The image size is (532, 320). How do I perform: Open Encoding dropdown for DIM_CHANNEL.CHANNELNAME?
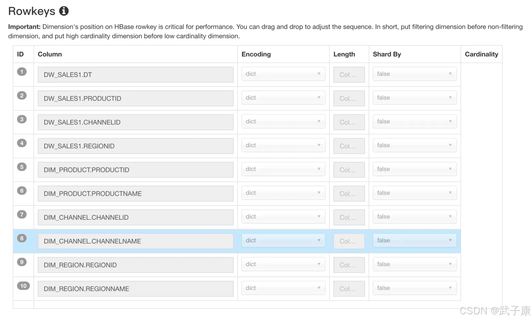(x=283, y=241)
